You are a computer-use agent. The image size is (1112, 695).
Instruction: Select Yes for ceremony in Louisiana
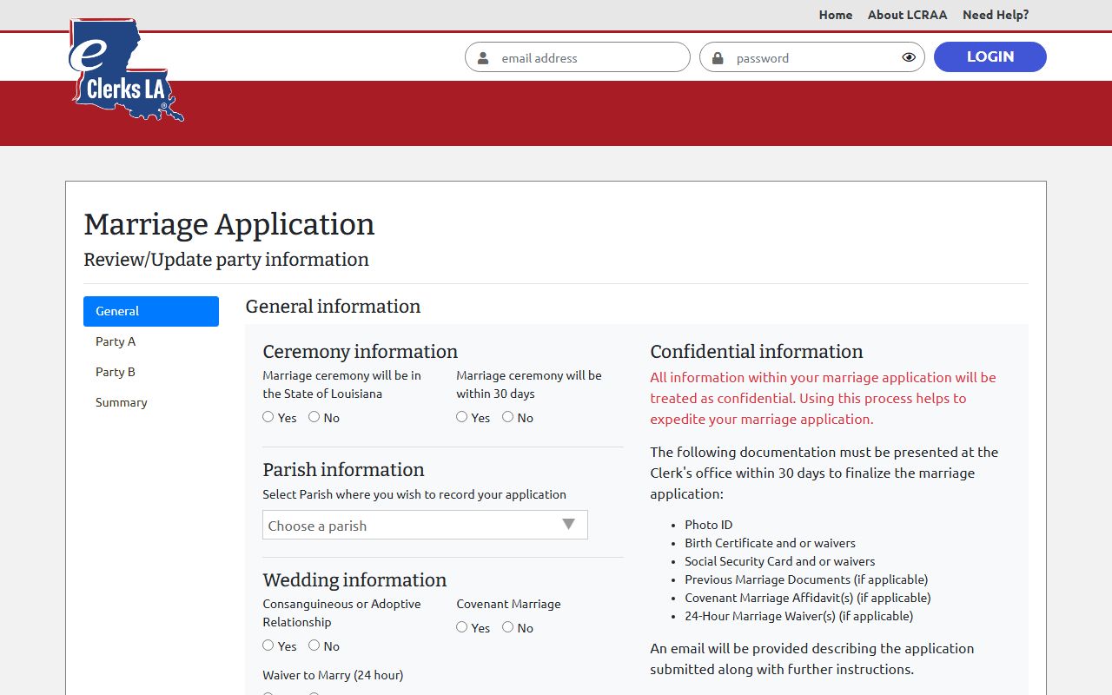point(268,417)
